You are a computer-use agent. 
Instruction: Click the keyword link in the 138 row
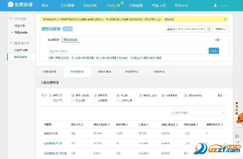(55, 153)
